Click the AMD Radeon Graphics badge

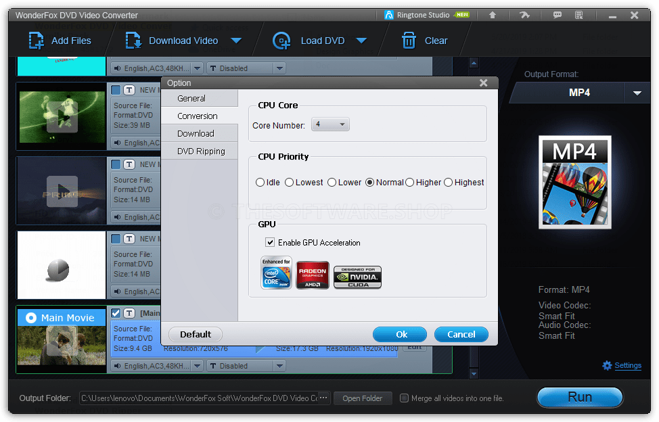[313, 275]
